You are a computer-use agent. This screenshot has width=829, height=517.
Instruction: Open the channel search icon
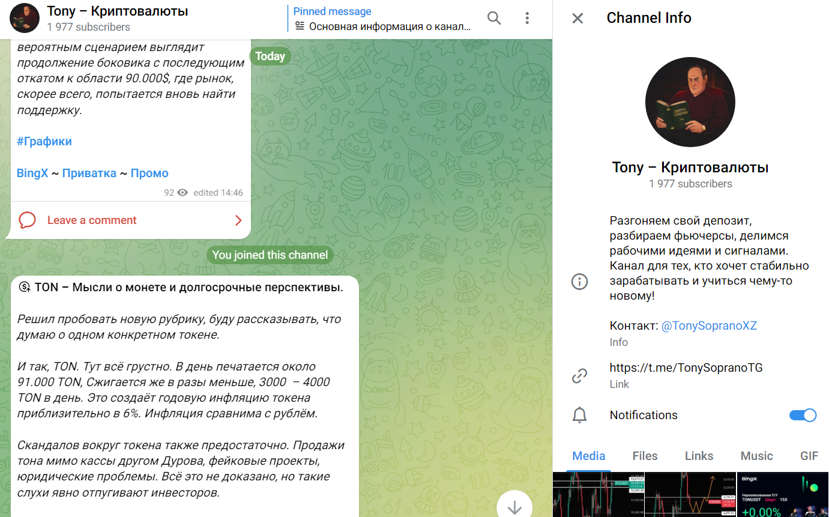tap(494, 18)
